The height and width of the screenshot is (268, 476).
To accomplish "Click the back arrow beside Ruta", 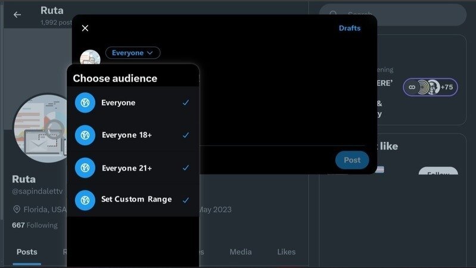I will pyautogui.click(x=17, y=15).
